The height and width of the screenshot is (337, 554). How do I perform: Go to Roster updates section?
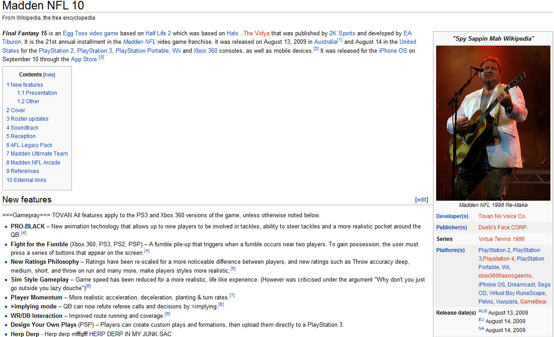click(x=27, y=119)
